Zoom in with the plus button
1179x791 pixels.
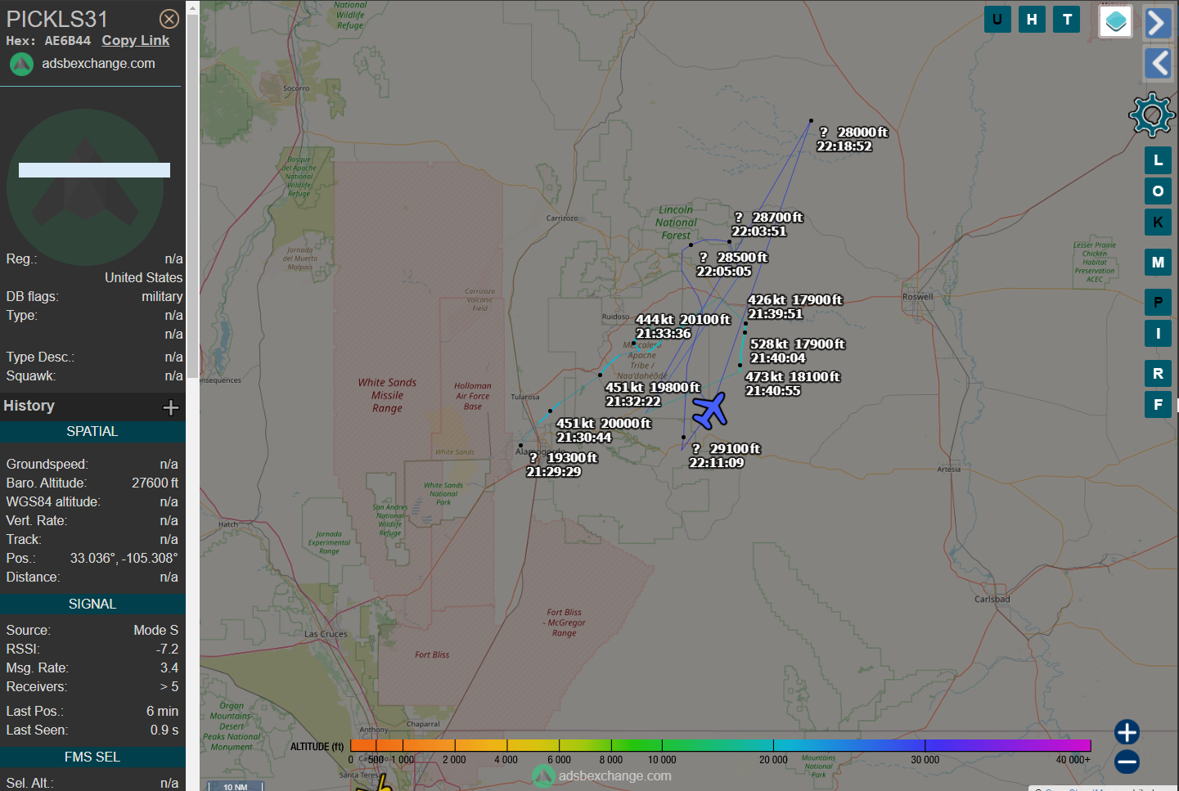point(1127,732)
